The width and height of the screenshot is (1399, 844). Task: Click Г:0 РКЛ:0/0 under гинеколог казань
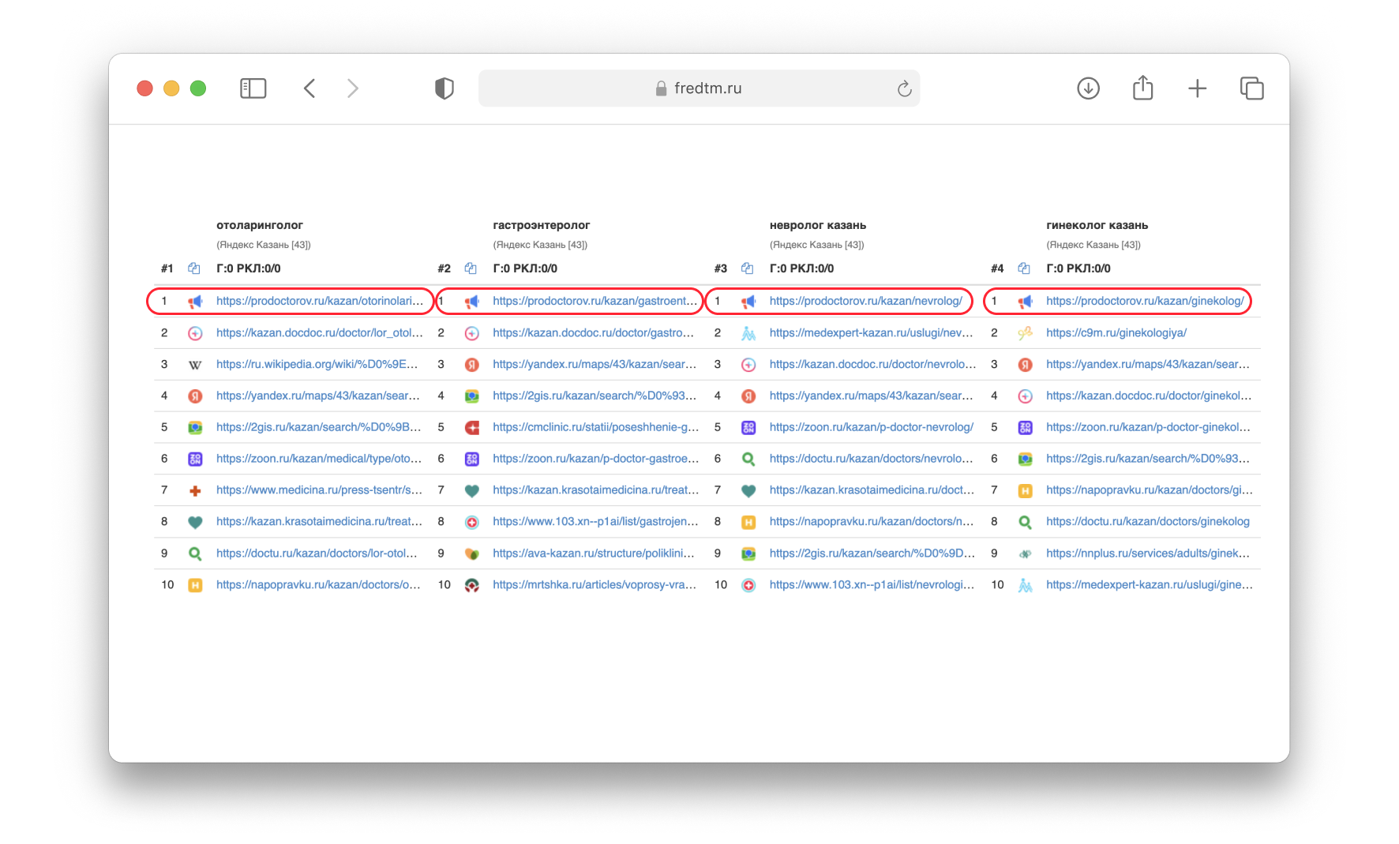click(x=1078, y=268)
